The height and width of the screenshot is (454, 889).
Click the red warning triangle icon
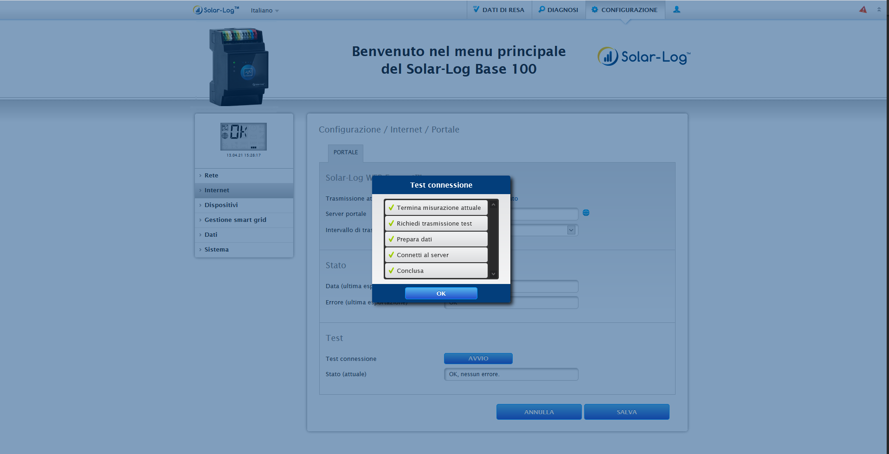pos(863,9)
